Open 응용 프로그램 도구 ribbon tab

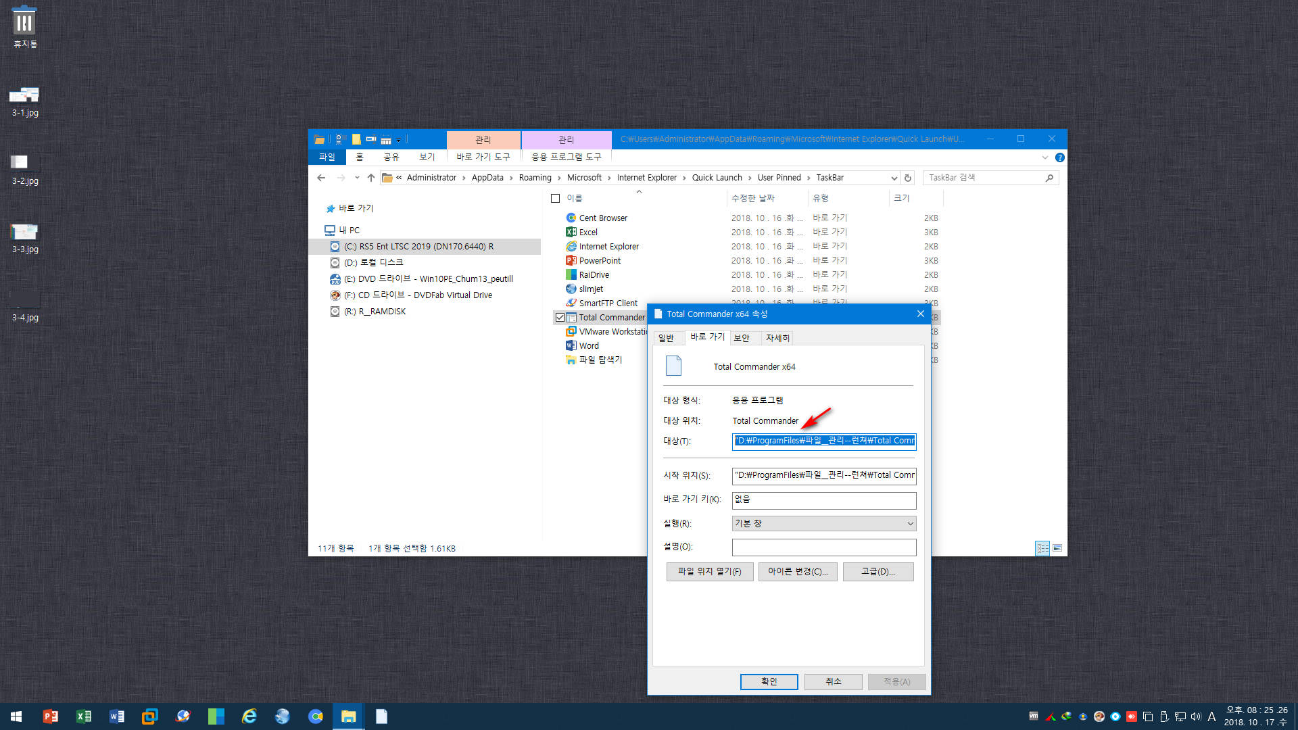pos(566,157)
